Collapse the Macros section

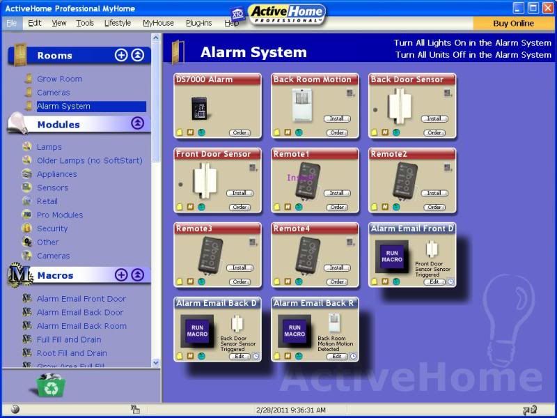click(x=137, y=274)
